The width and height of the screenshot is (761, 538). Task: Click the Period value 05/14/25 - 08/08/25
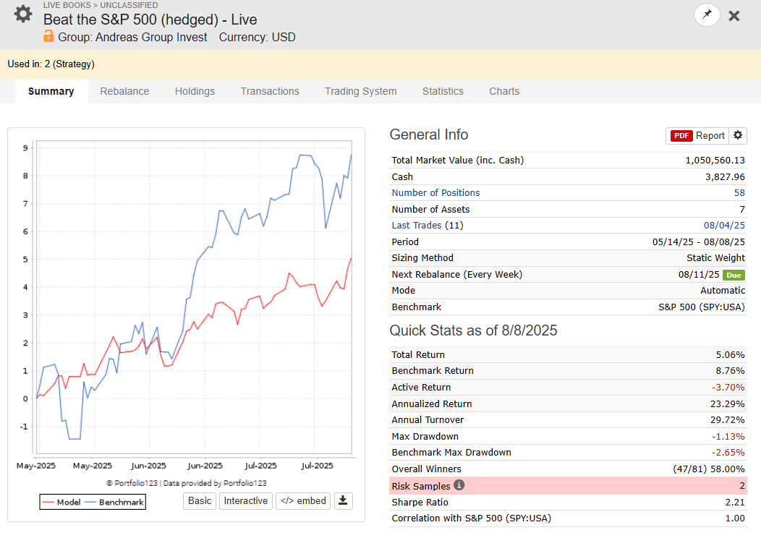coord(698,242)
